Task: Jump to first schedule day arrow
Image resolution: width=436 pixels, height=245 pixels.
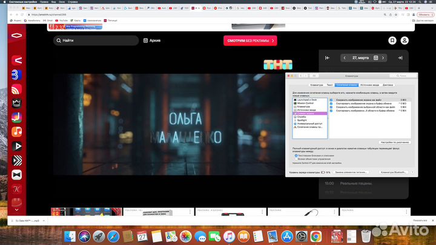Action: pos(327,58)
